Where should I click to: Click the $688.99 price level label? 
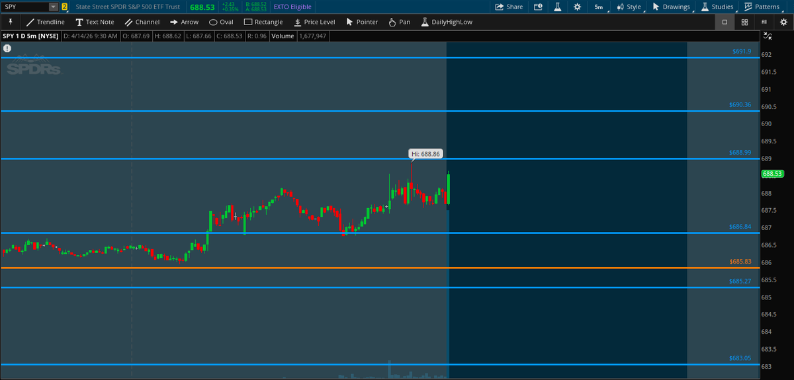pos(740,153)
